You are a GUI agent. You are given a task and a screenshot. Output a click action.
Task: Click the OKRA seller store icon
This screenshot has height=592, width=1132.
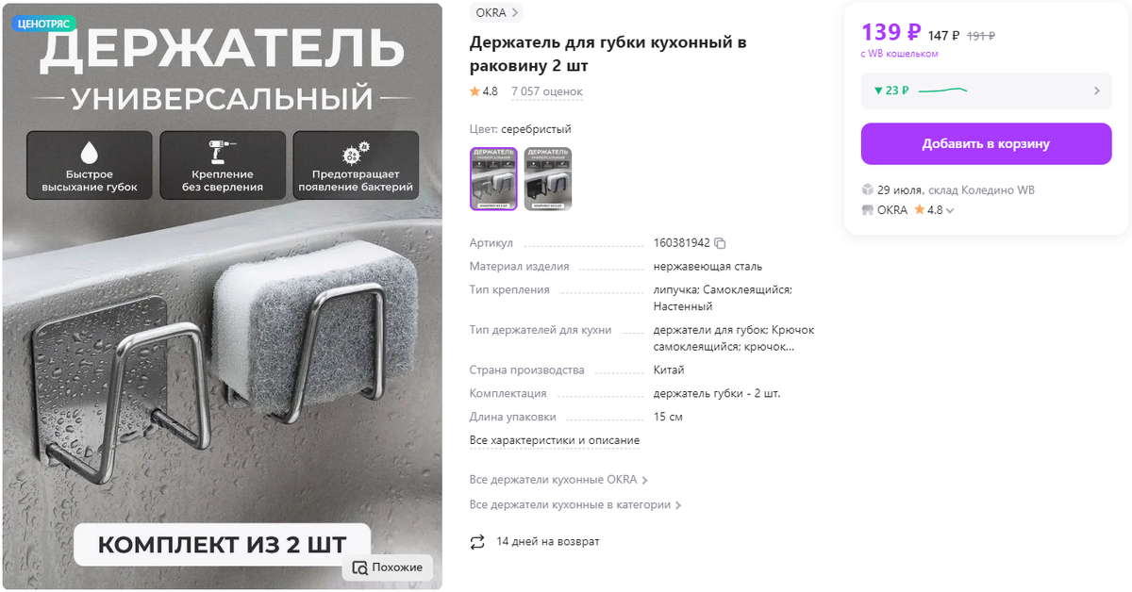click(x=868, y=210)
